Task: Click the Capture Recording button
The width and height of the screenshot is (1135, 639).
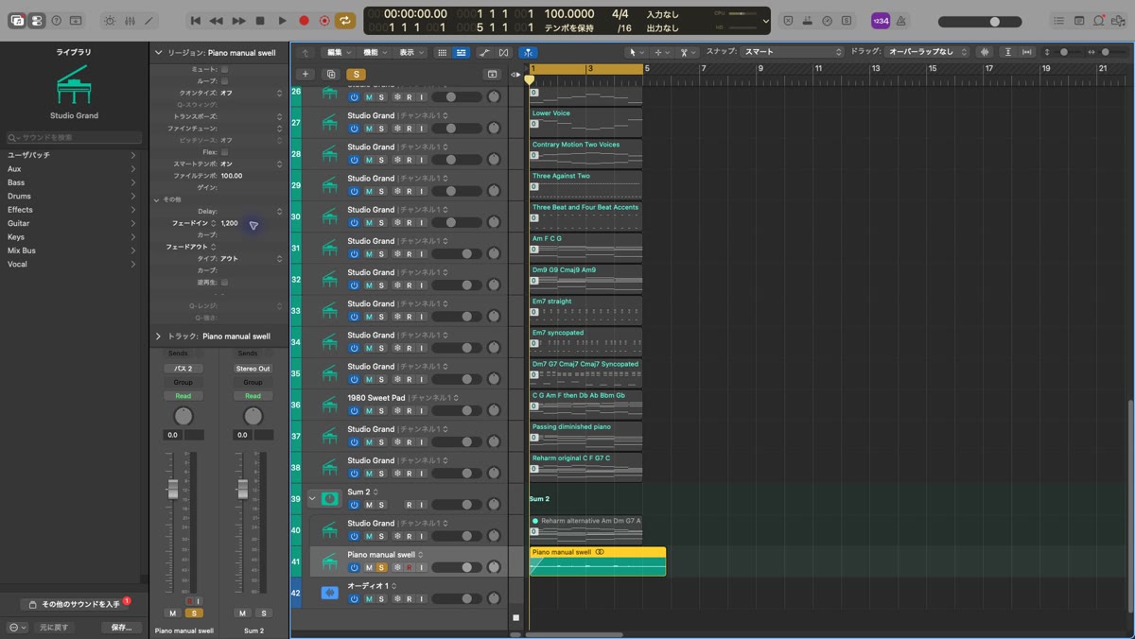Action: (x=324, y=21)
